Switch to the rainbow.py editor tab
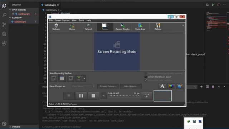 pos(50,5)
